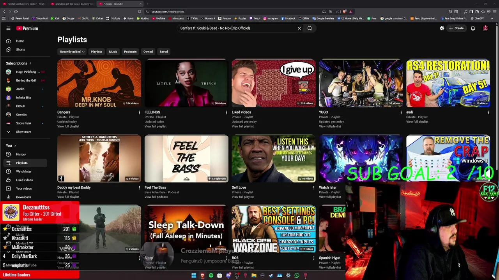Open options menu for Feel The Bass
Screen dimensions: 499x280
click(226, 187)
